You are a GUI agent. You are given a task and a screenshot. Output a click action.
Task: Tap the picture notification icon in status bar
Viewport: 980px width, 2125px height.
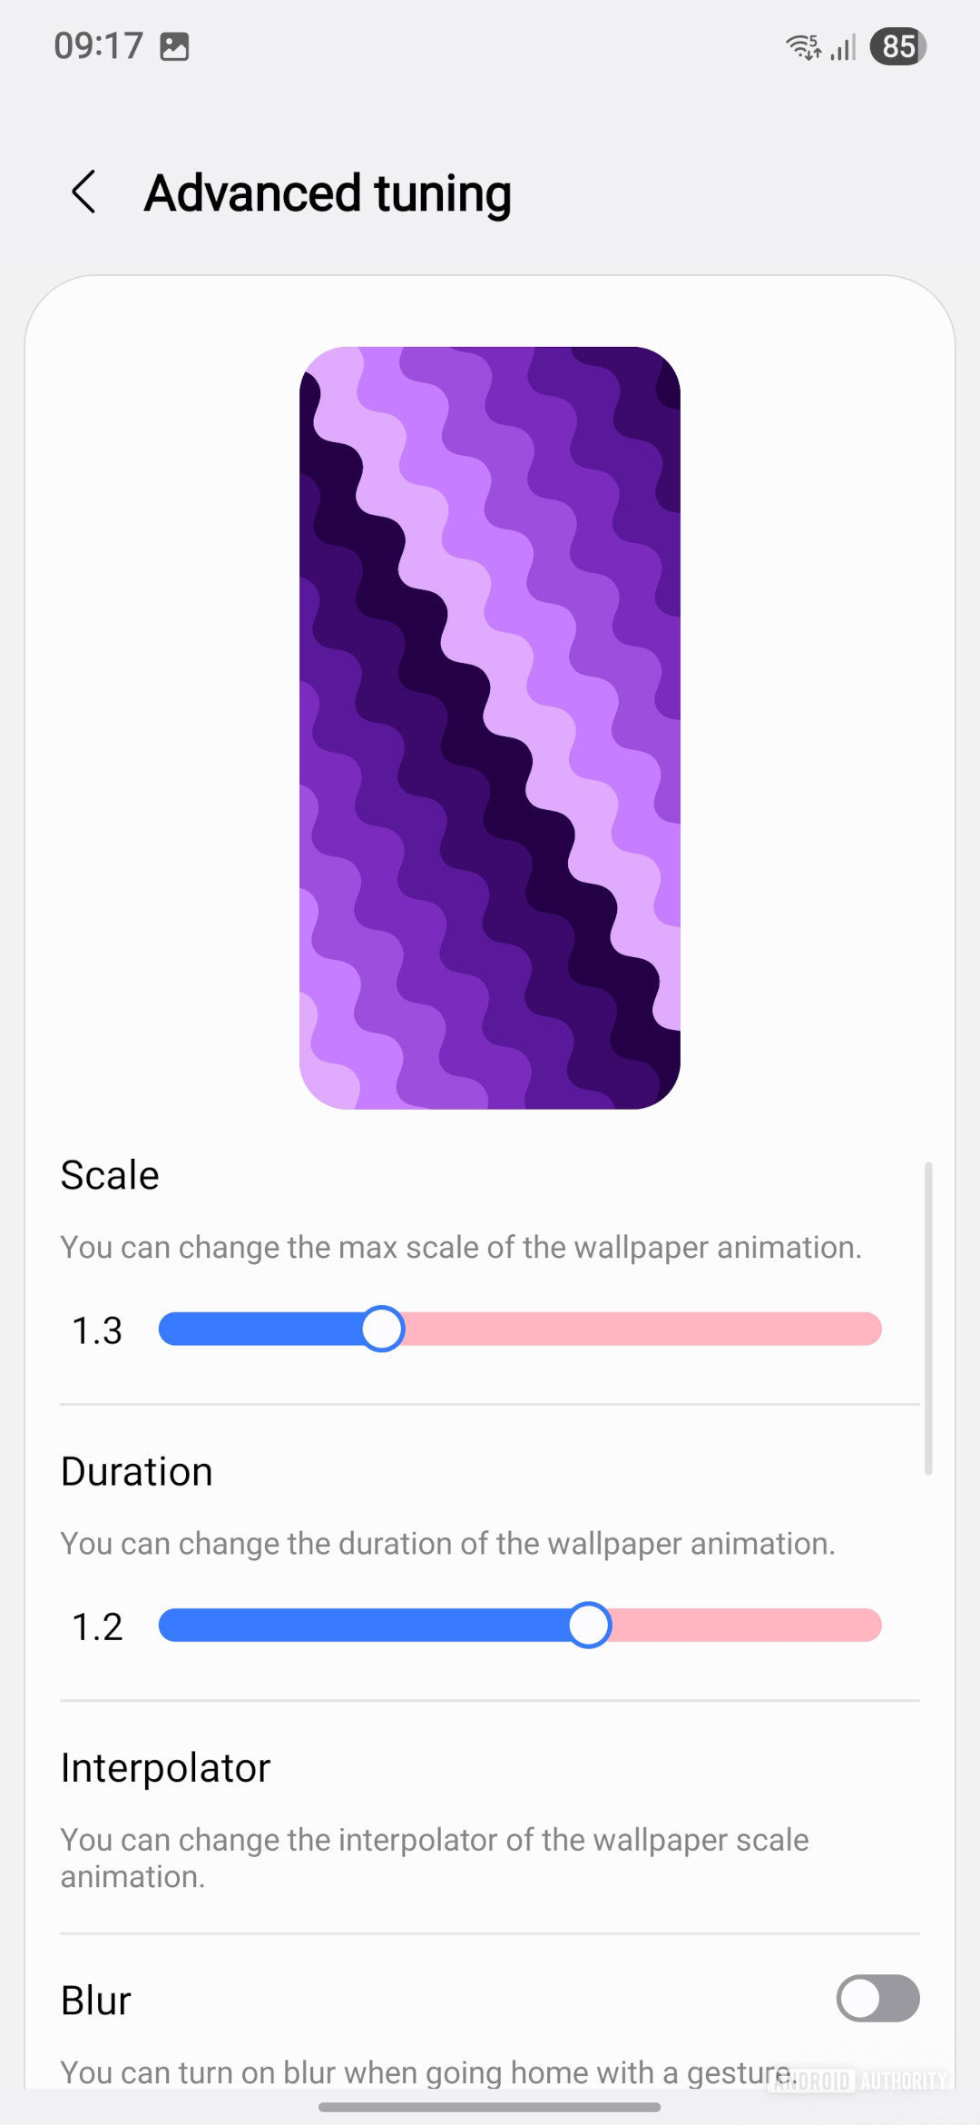pyautogui.click(x=174, y=46)
